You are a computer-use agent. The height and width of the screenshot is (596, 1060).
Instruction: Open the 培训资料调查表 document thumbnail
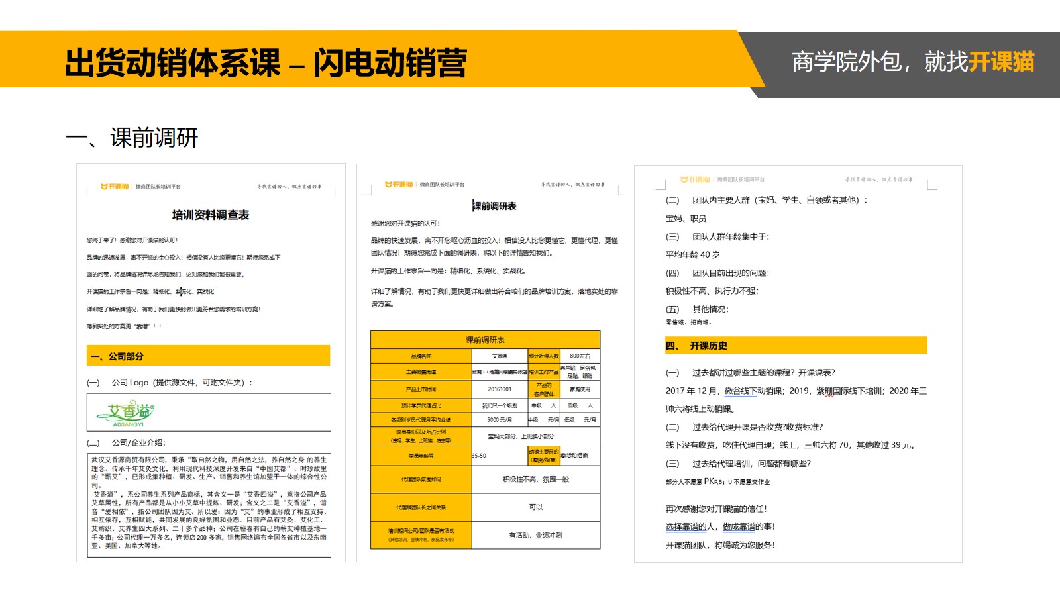[211, 362]
